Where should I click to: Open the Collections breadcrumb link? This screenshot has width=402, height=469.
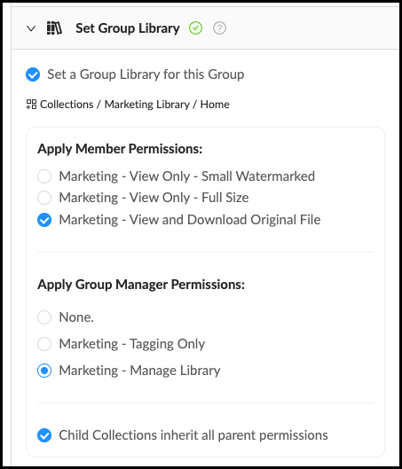[67, 105]
